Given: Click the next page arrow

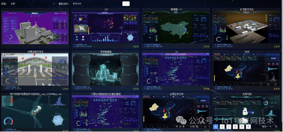Looking at the screenshot, I should (x=255, y=127).
